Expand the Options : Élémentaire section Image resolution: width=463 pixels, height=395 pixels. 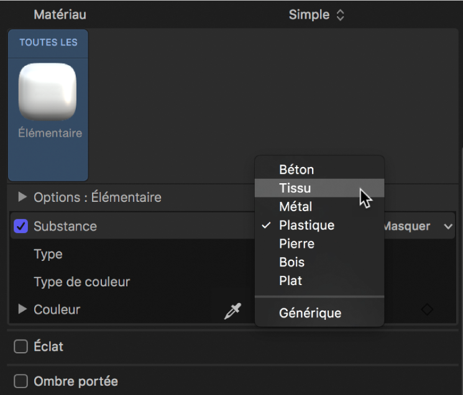tap(23, 197)
